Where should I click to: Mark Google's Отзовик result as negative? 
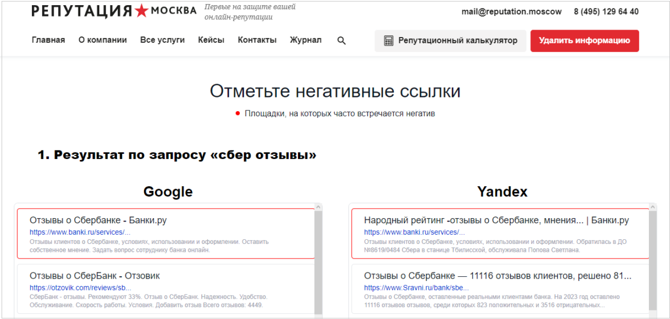(x=165, y=288)
